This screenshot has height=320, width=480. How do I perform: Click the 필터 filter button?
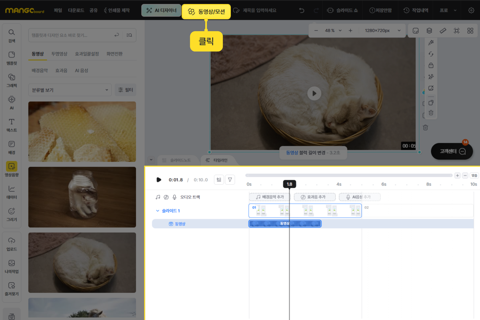click(x=125, y=90)
